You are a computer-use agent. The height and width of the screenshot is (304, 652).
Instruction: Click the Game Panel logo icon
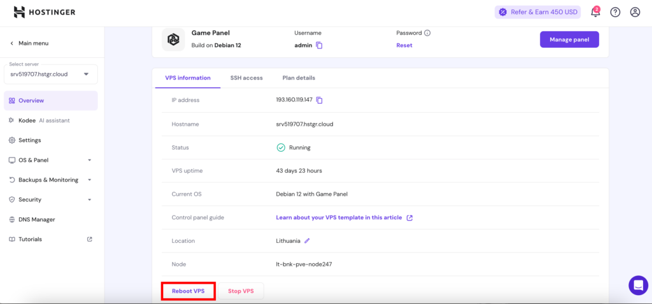point(173,40)
